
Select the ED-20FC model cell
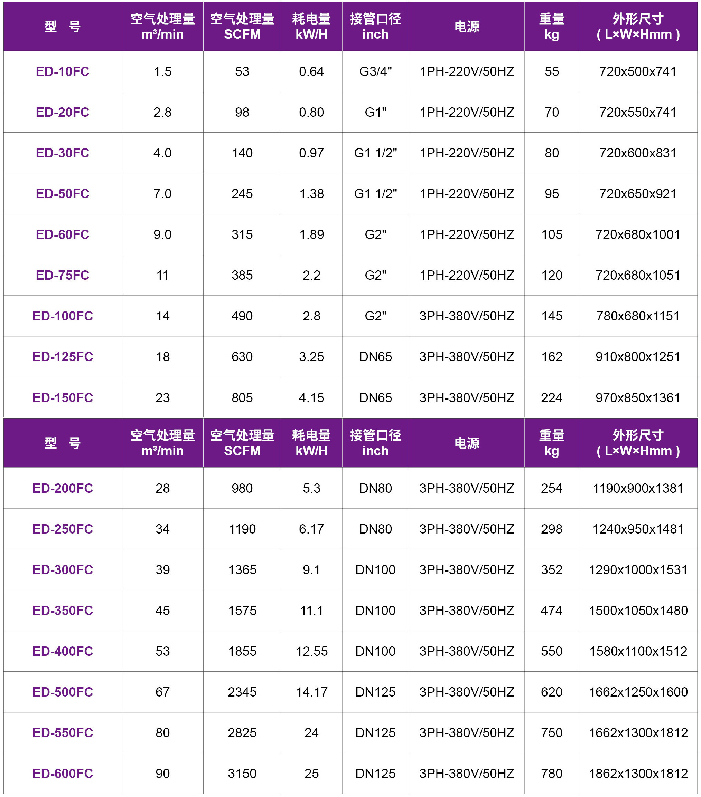[x=63, y=112]
